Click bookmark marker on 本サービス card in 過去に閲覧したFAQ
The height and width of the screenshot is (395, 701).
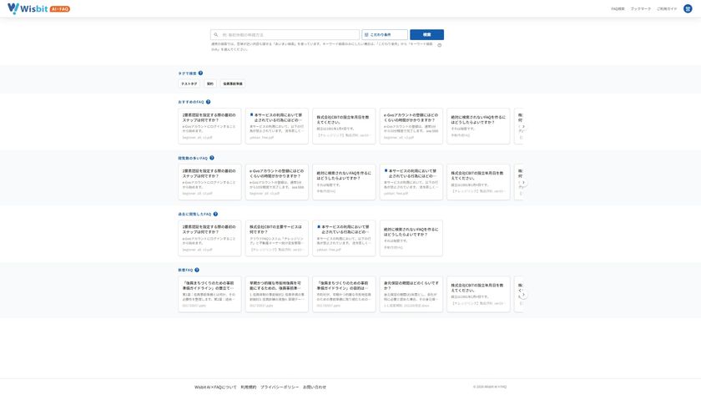[x=318, y=227]
